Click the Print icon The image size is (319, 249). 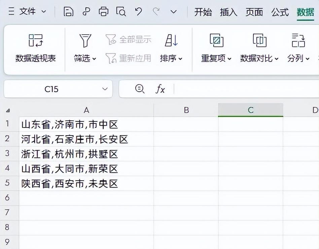[x=104, y=11]
